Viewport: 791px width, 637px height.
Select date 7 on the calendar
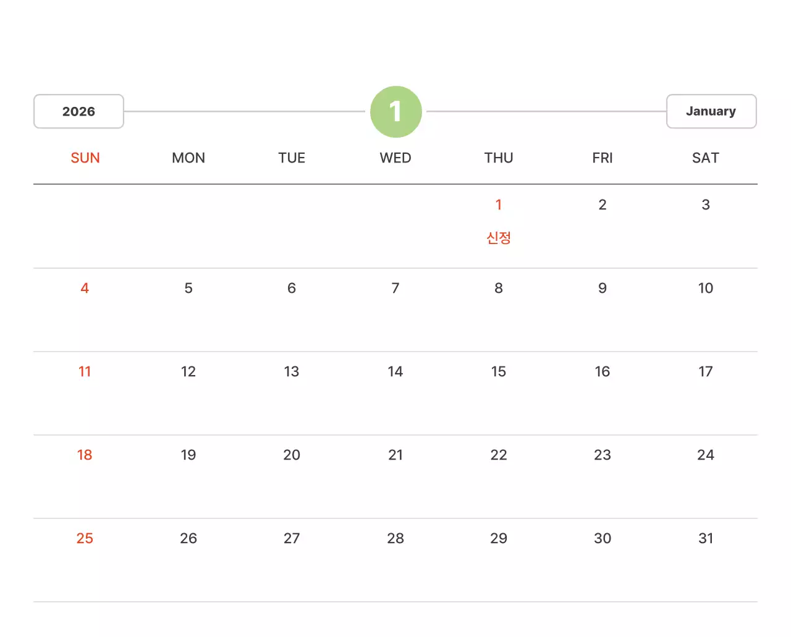[395, 289]
